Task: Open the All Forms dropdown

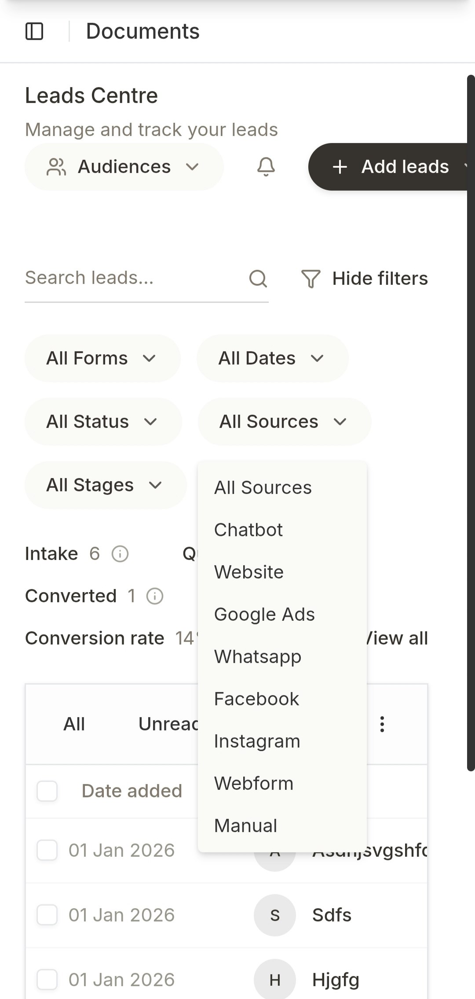Action: [102, 358]
